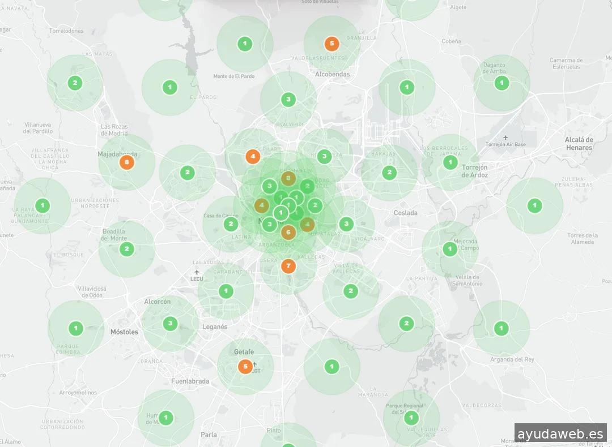Screen dimensions: 612x447
Task: Open the green 3 cluster above Valverde
Action: pos(288,100)
